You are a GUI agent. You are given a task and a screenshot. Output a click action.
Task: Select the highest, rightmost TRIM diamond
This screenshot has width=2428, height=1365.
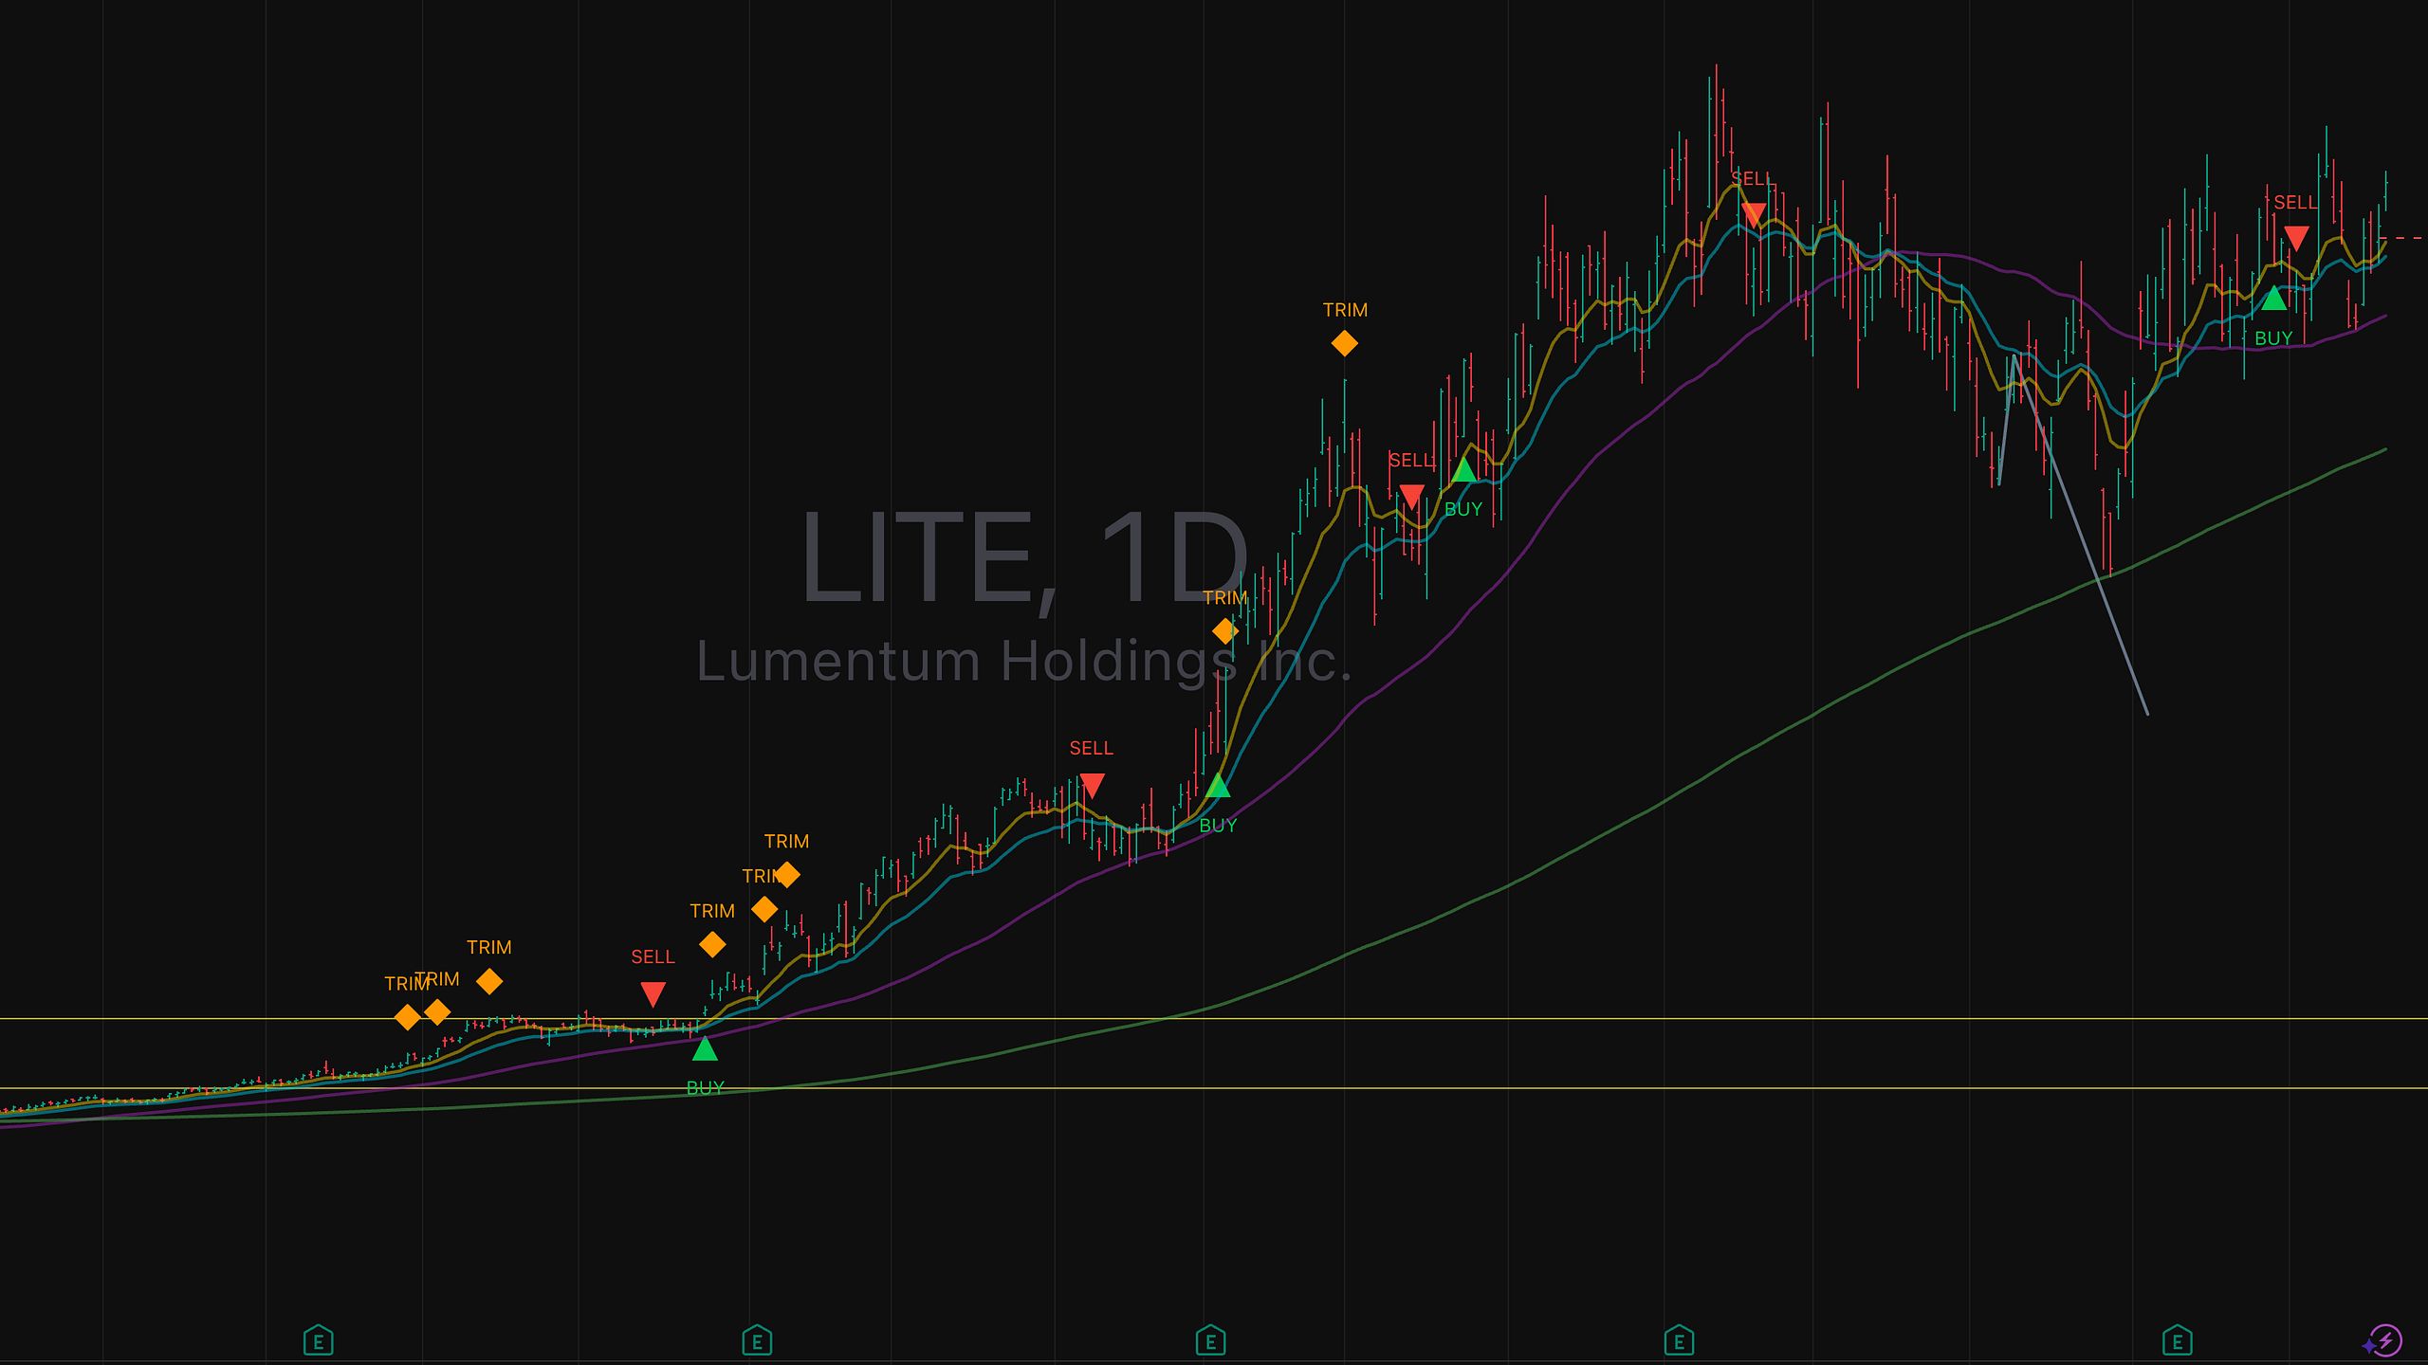[1344, 343]
